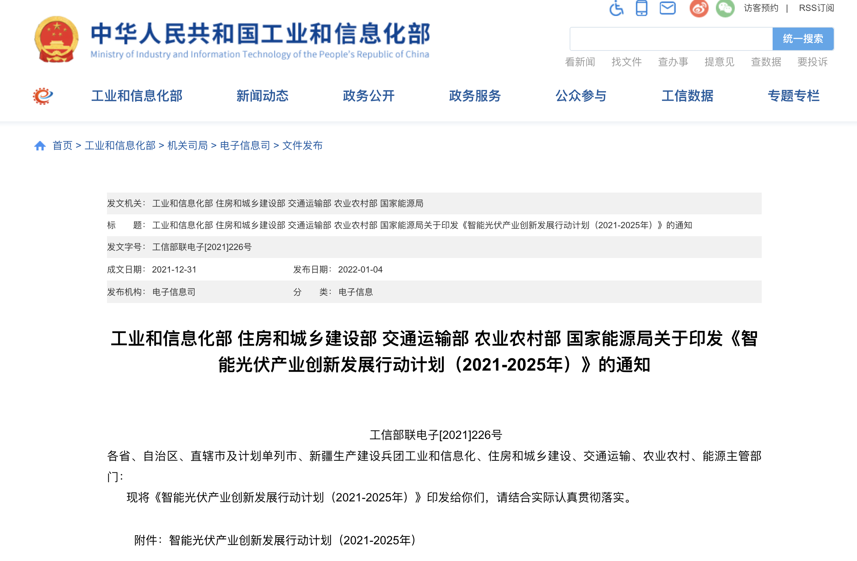Viewport: 857px width, 561px height.
Task: Click 机关司局 breadcrumb link
Action: [187, 146]
